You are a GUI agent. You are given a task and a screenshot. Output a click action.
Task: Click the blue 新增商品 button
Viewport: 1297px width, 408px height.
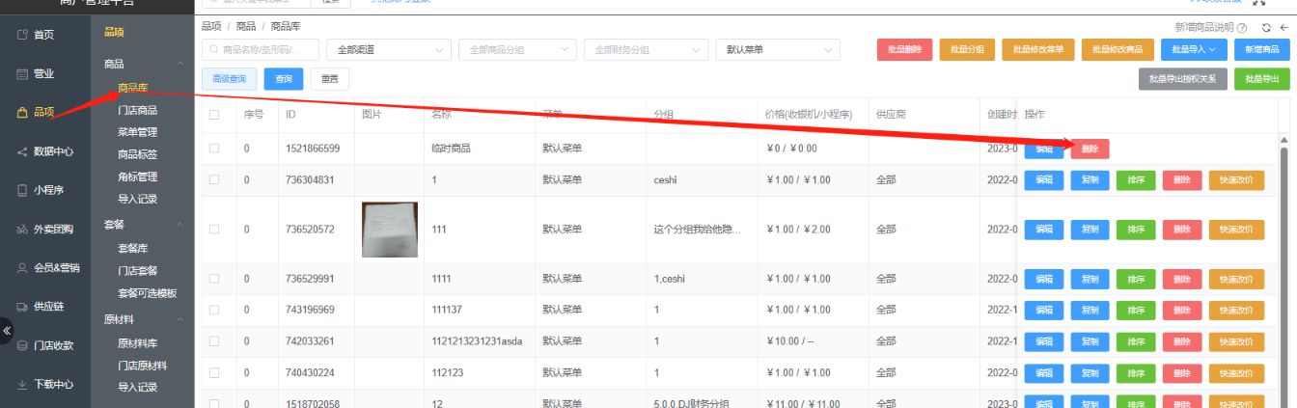(x=1262, y=49)
